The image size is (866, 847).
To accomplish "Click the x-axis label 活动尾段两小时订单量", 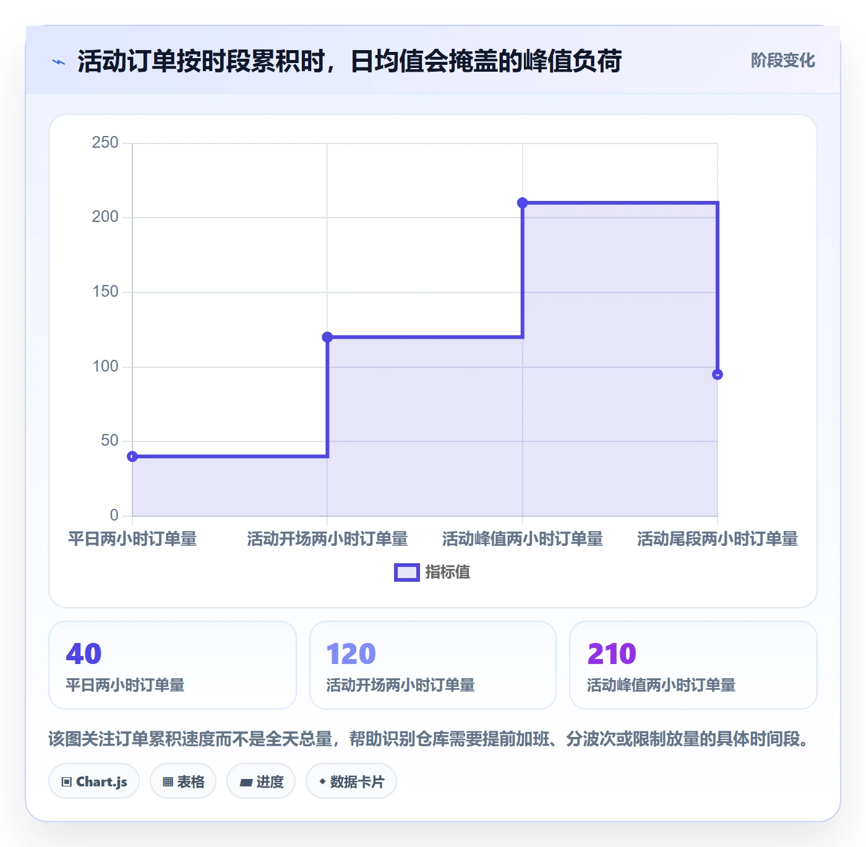I will (718, 539).
